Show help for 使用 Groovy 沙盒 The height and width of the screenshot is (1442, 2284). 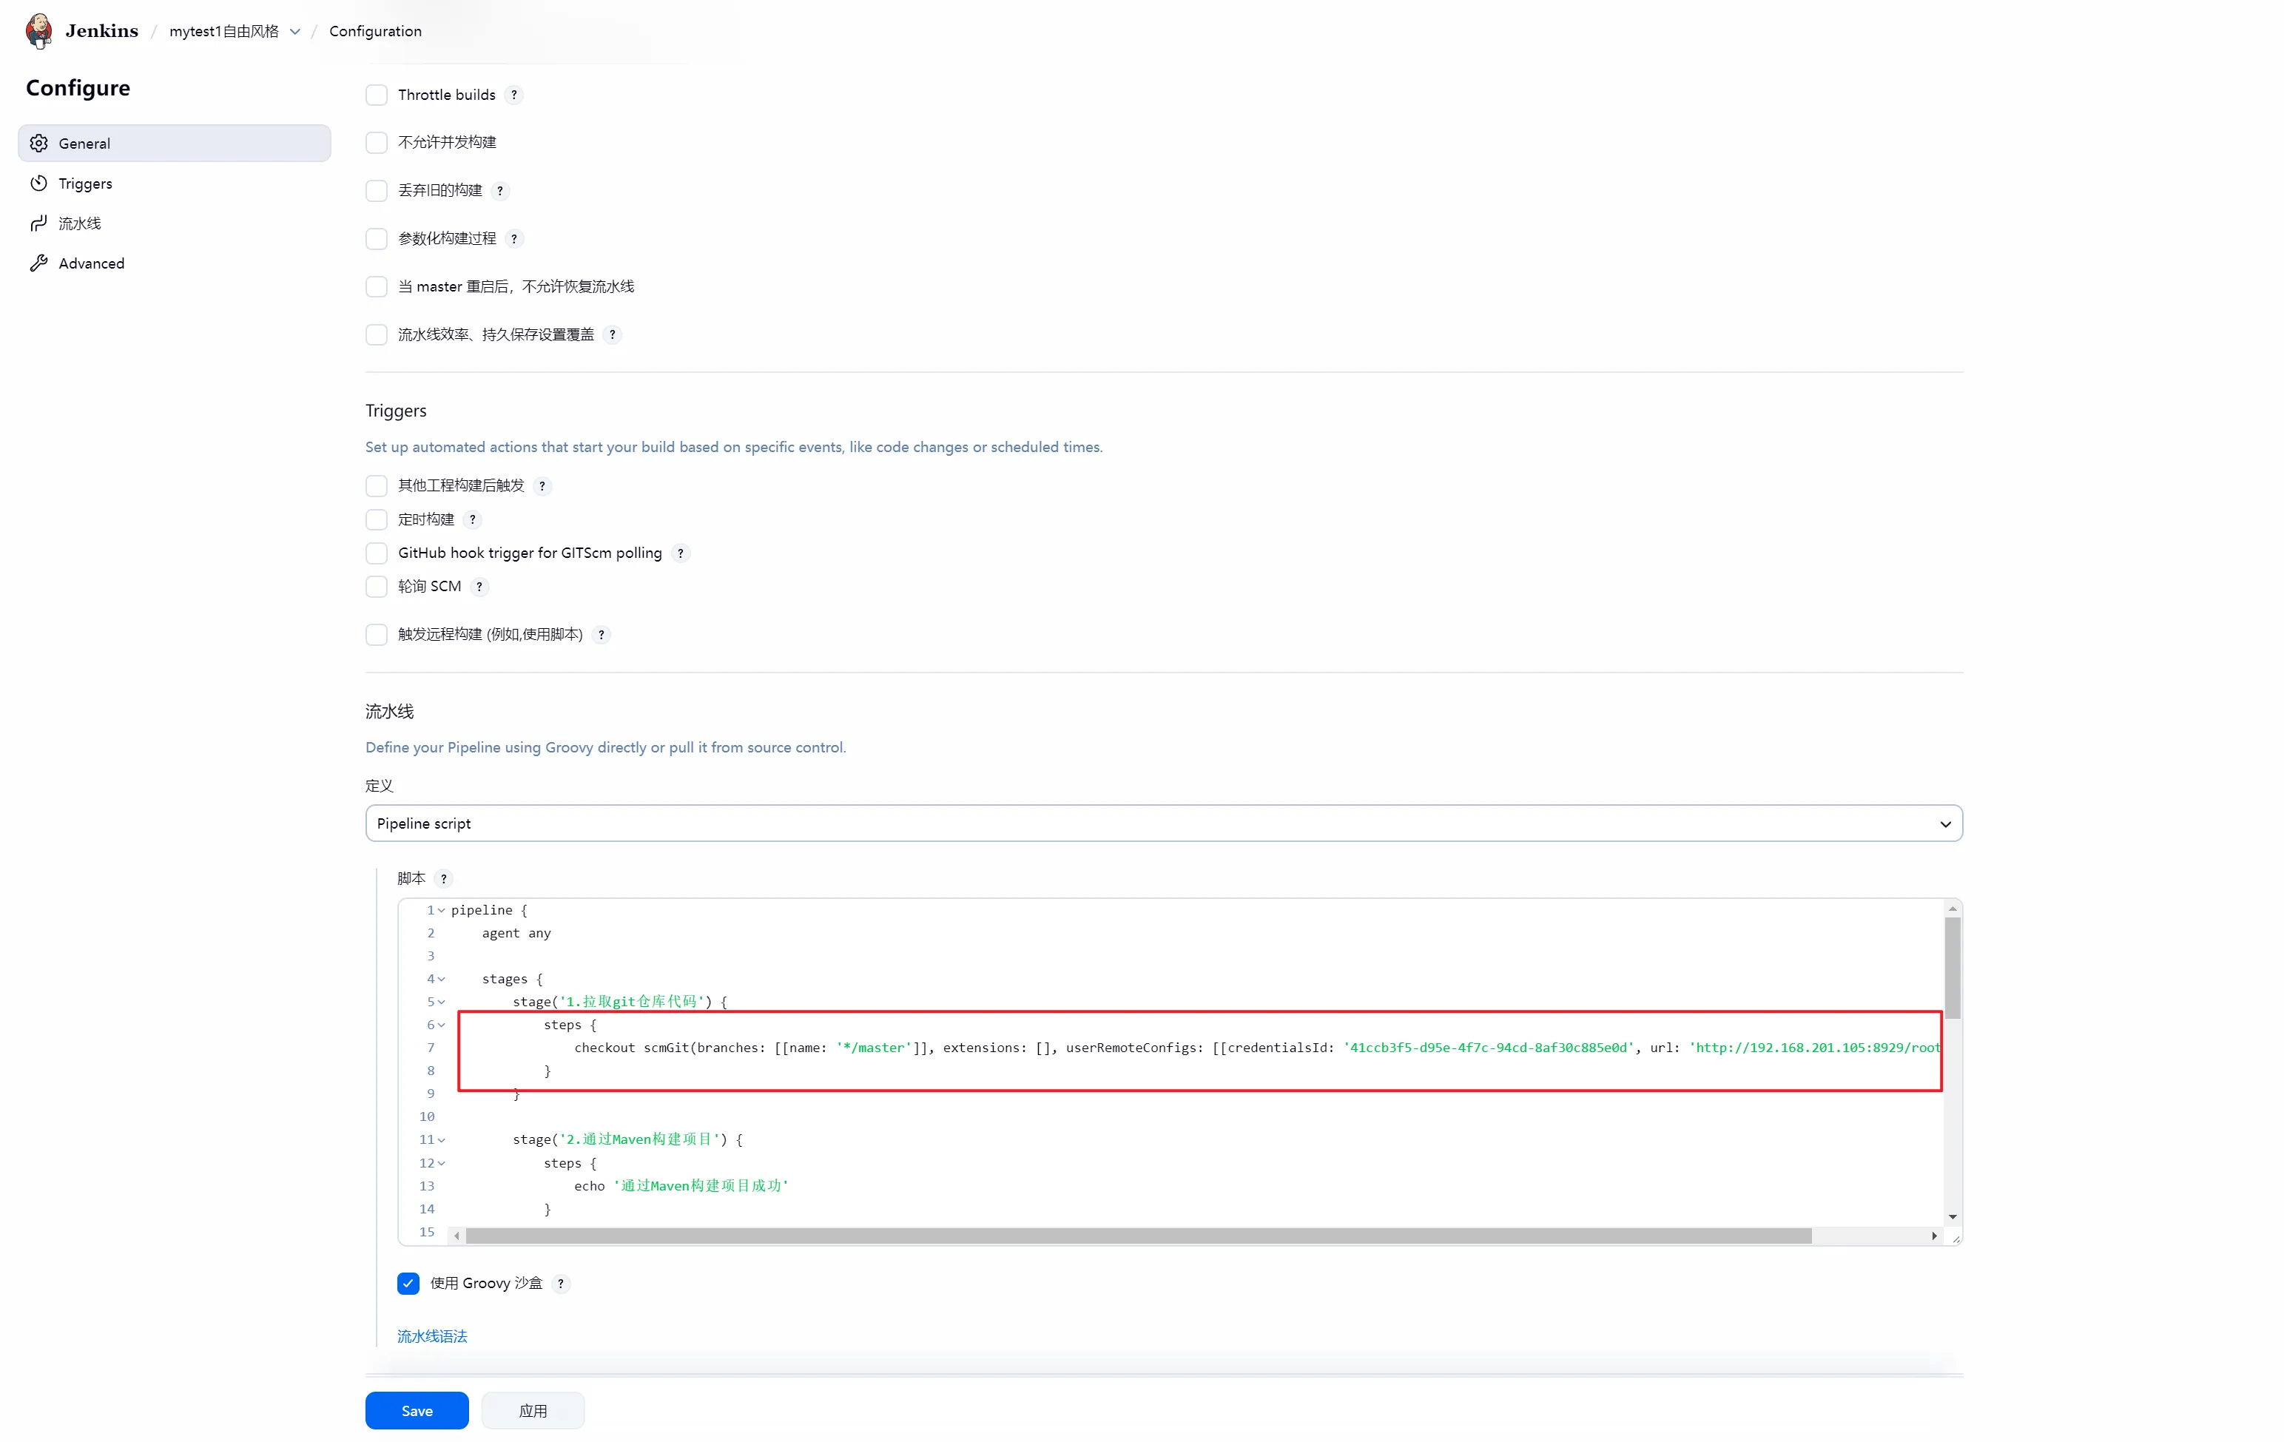coord(561,1284)
